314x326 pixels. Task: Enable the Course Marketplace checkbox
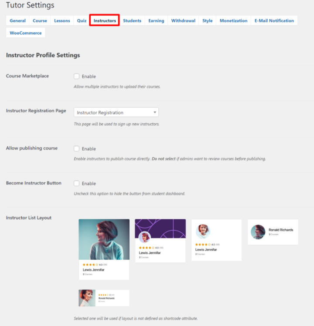77,76
